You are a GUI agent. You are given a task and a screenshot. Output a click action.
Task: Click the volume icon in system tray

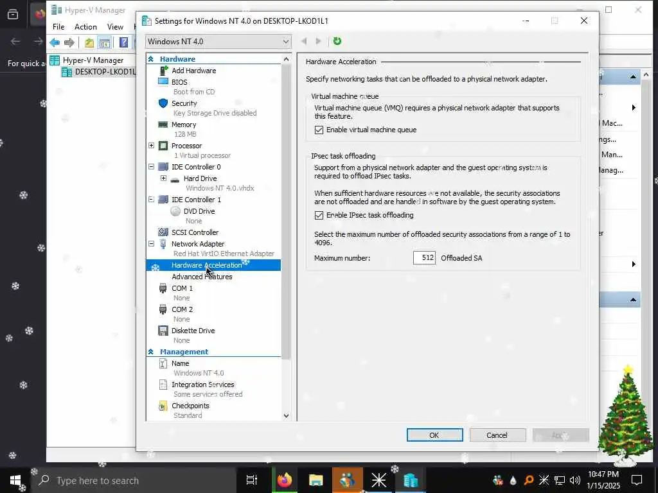tap(575, 480)
